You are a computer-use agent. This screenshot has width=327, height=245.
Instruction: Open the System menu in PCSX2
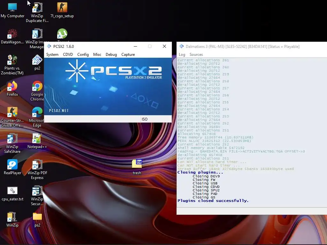pyautogui.click(x=52, y=55)
